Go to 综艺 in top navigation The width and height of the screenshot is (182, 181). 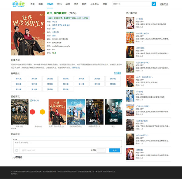coord(59,4)
